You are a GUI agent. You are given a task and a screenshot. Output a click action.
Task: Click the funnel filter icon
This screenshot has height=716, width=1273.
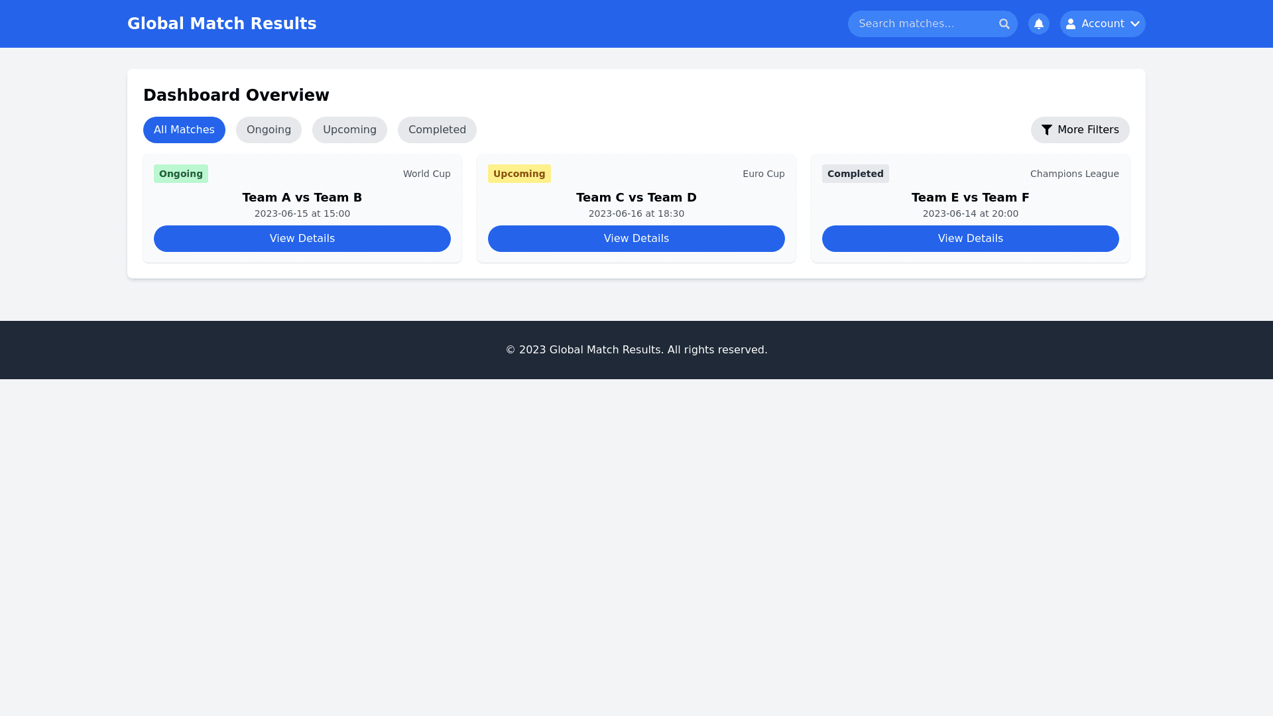point(1046,130)
